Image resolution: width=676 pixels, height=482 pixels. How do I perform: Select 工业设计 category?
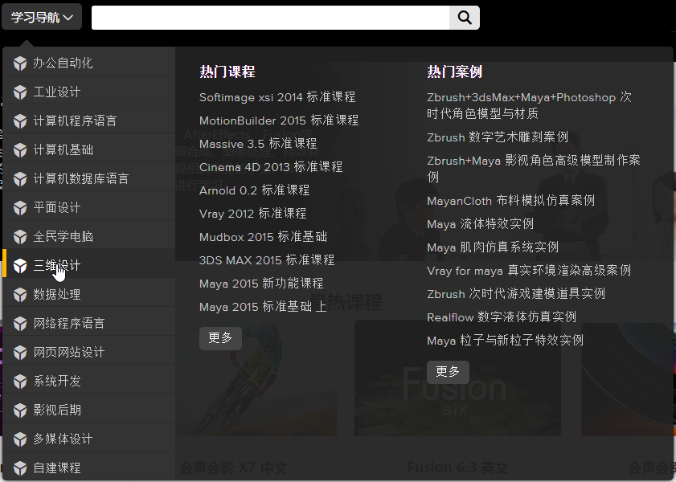click(88, 92)
